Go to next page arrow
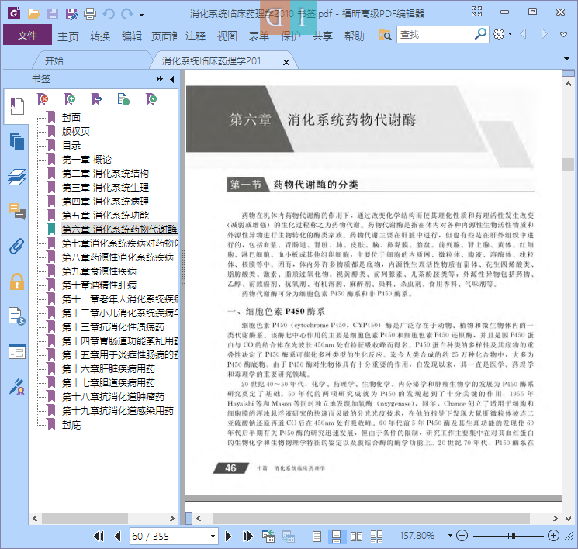578x549 pixels. 228,536
